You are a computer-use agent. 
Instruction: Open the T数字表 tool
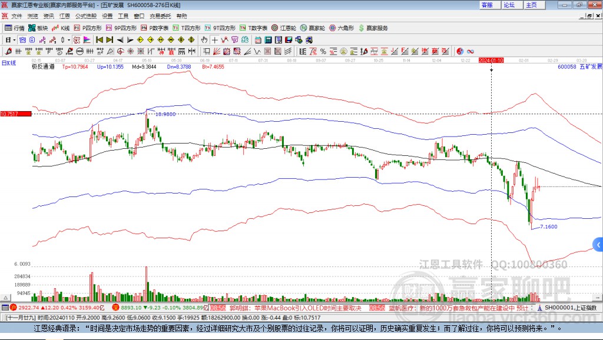tap(253, 28)
